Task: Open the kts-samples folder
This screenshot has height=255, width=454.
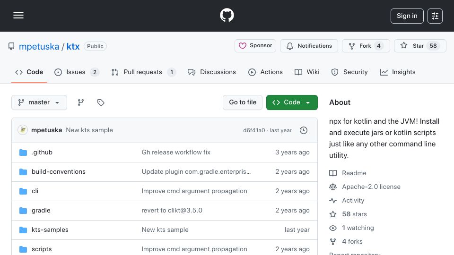Action: coord(50,230)
